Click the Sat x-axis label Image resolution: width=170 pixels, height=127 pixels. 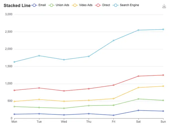tap(138, 122)
